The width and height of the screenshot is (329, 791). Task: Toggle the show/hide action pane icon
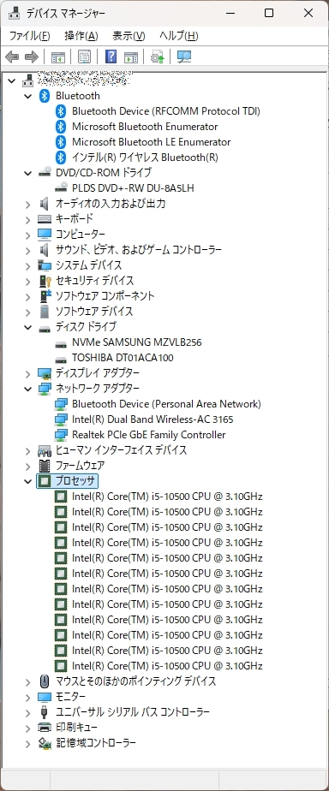point(131,57)
